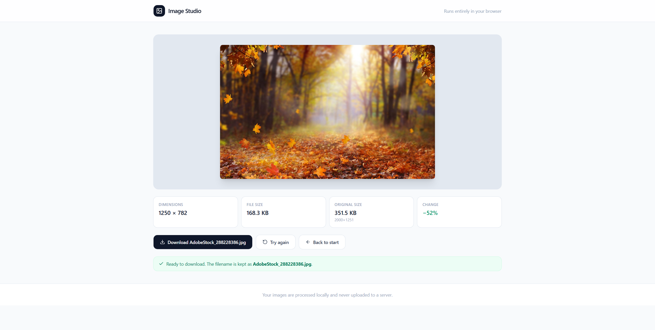Click the Try again button
The height and width of the screenshot is (330, 655).
tap(276, 242)
